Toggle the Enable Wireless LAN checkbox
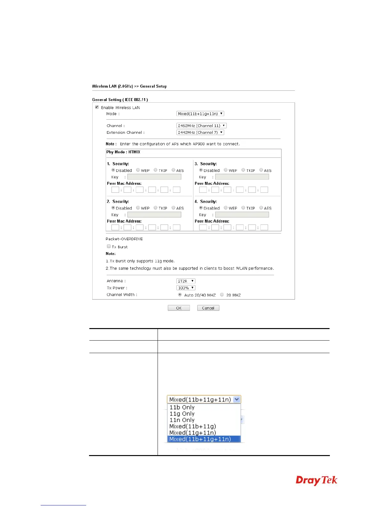Viewport: 392px width, 508px height. pos(97,107)
